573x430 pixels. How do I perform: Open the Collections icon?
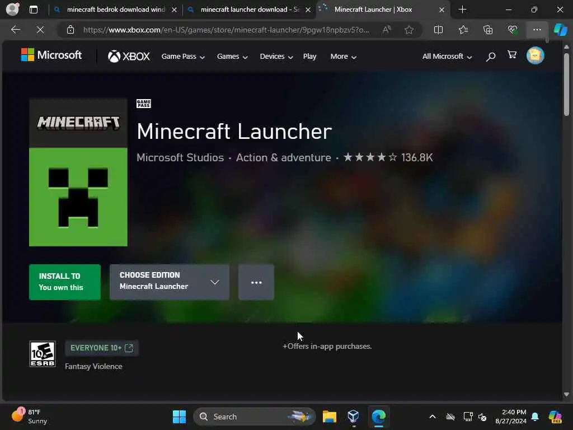[488, 30]
